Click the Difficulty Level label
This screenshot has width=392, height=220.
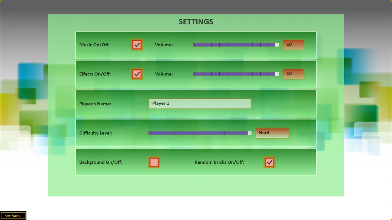click(x=96, y=133)
